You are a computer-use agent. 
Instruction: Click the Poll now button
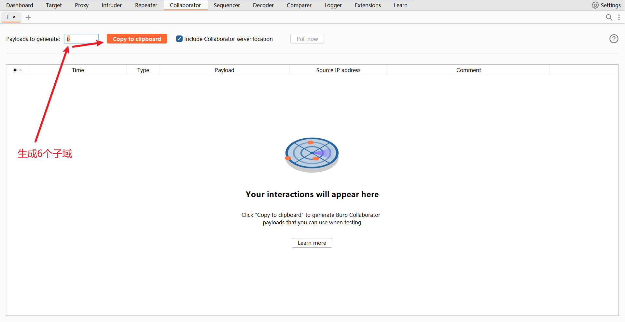[x=307, y=39]
